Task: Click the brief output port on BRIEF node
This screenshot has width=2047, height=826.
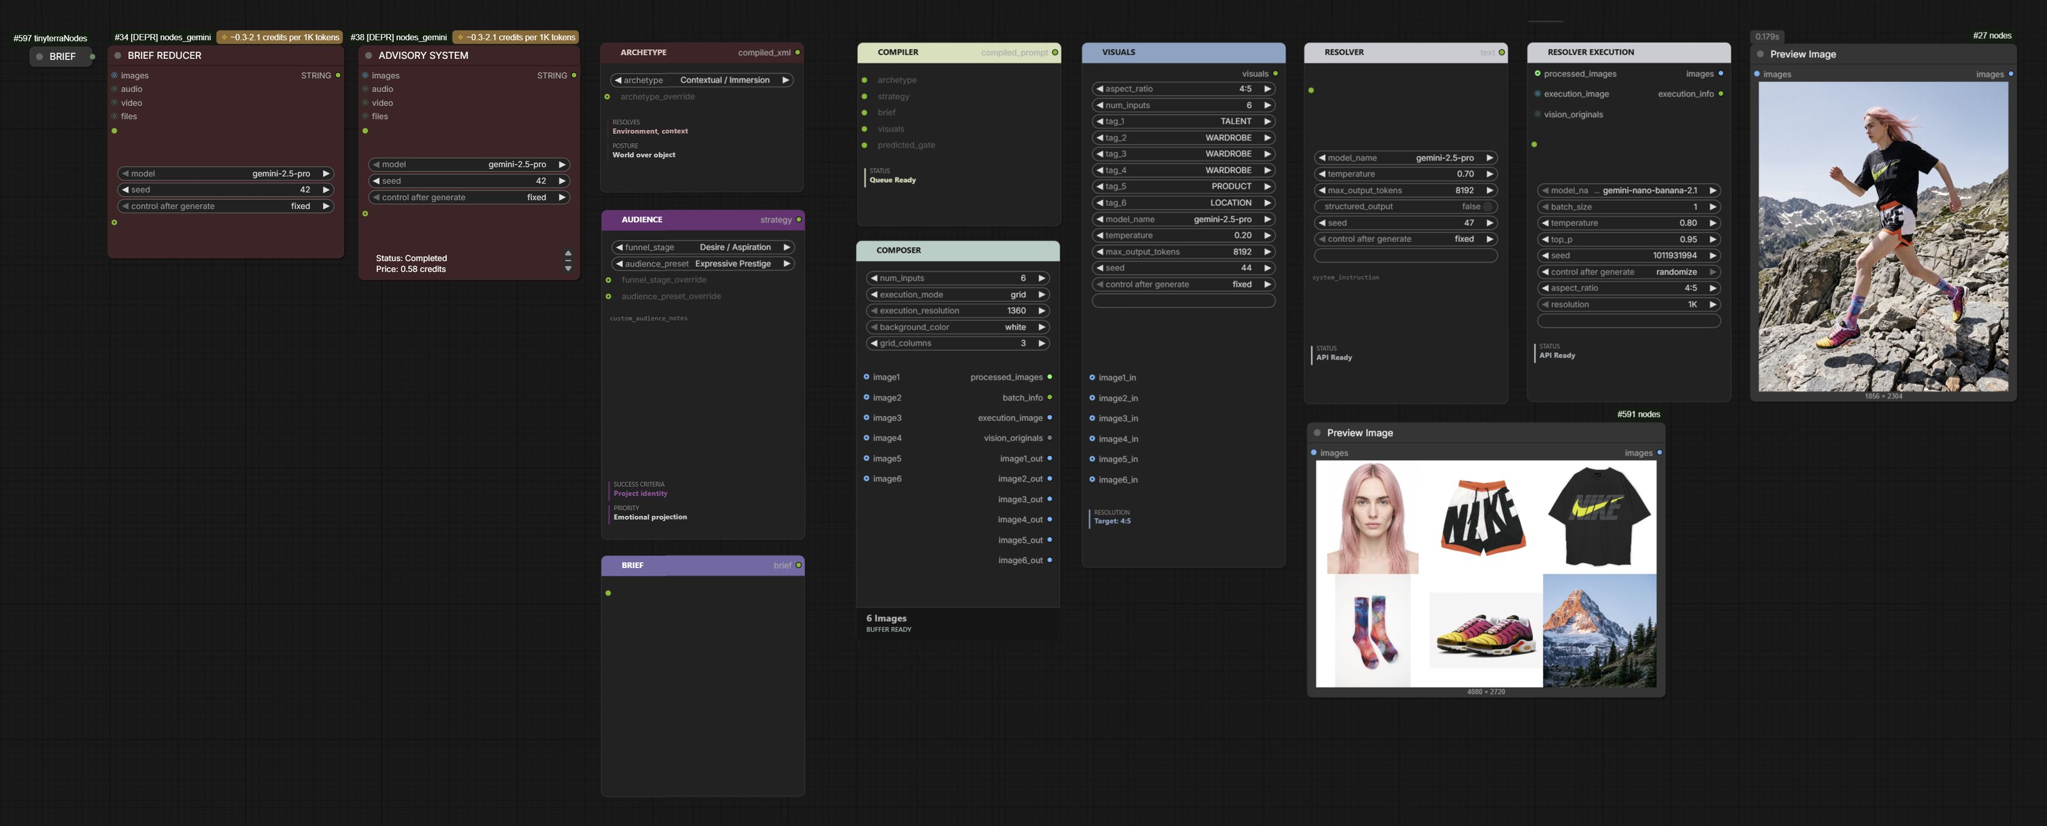Action: [x=798, y=565]
